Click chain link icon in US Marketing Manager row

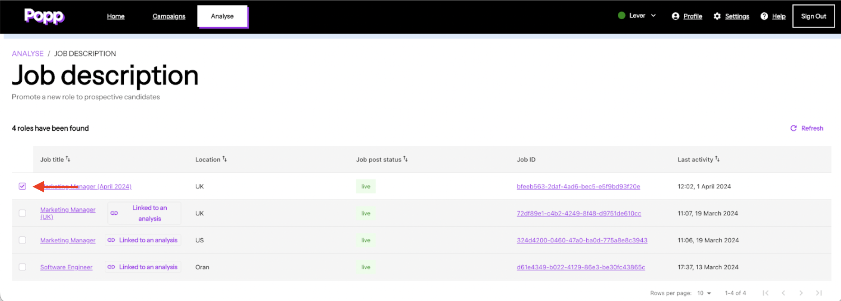click(111, 240)
